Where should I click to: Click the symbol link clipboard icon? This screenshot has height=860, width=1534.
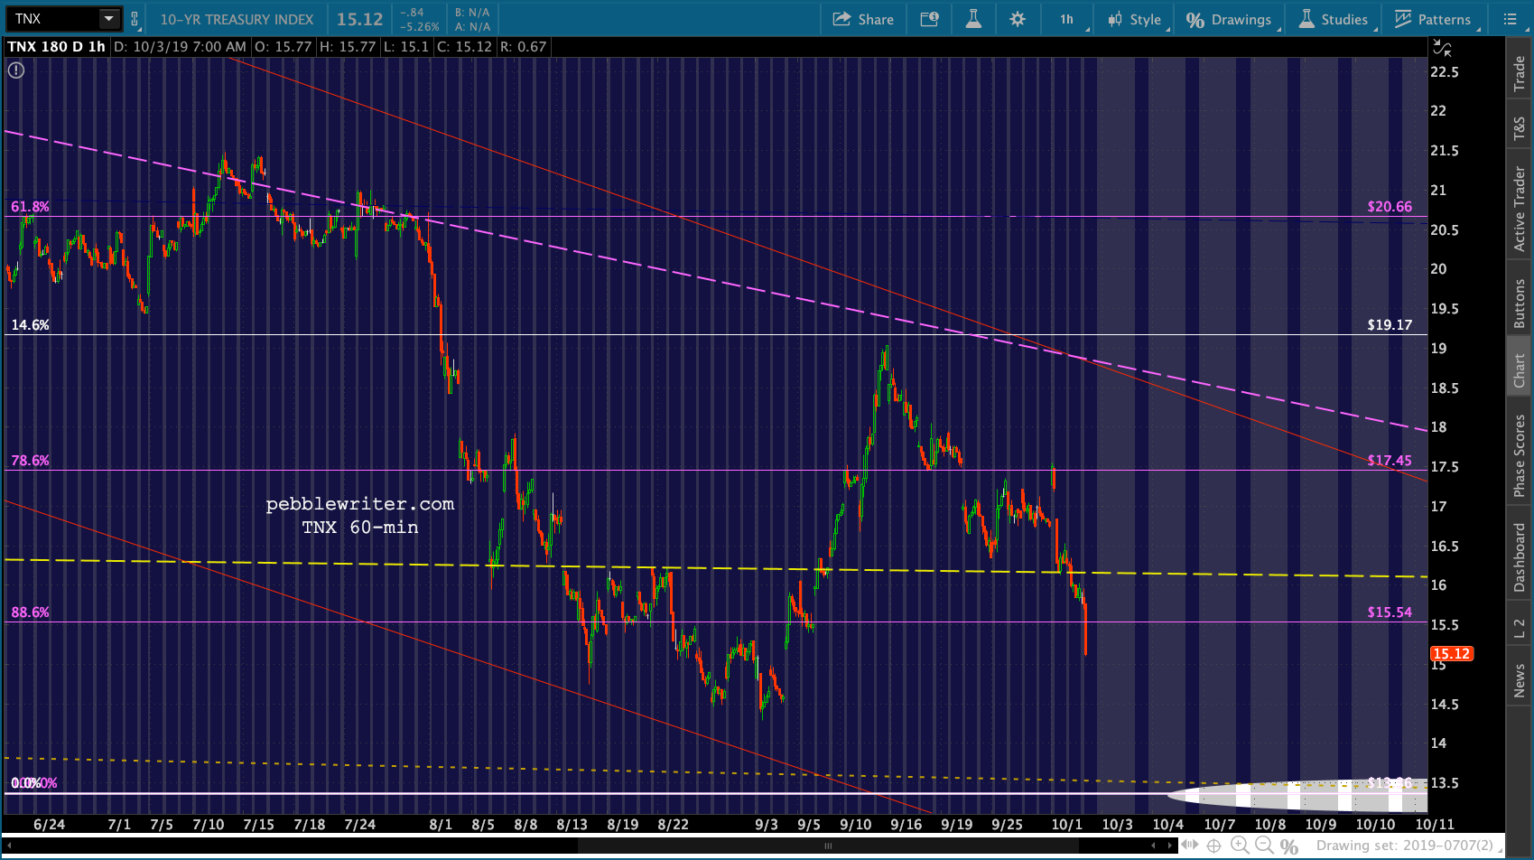click(x=135, y=19)
